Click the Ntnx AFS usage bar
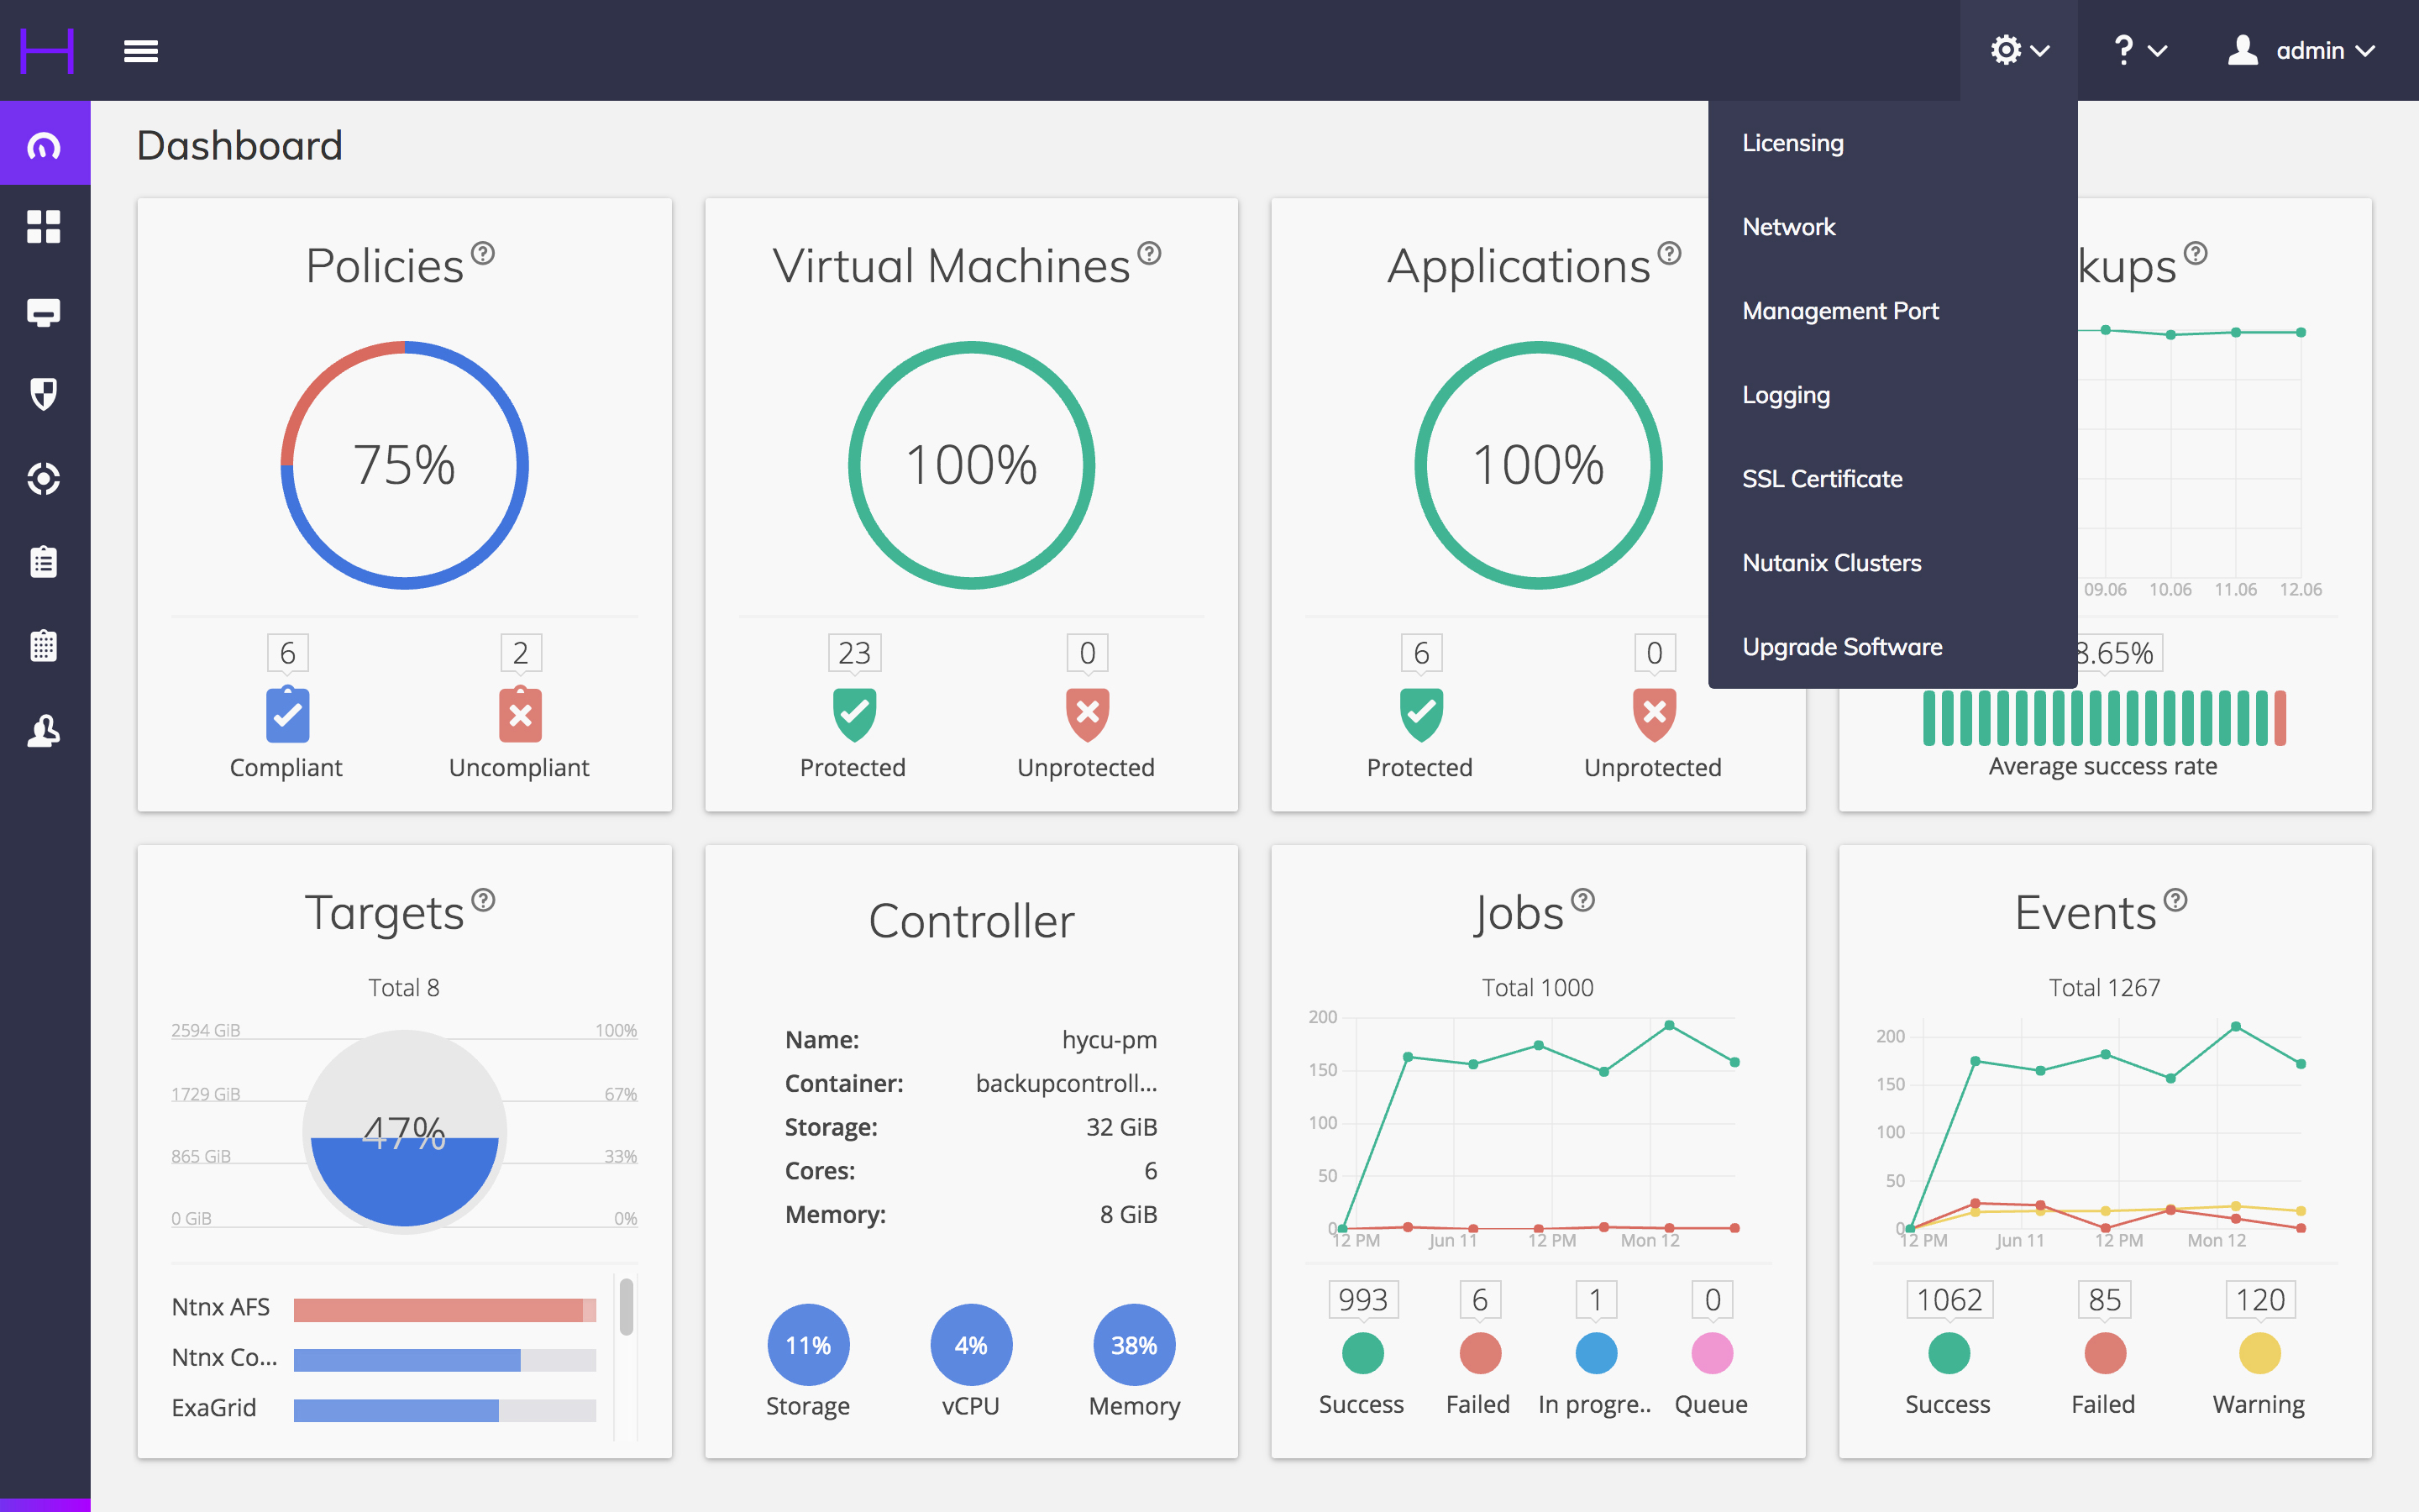Image resolution: width=2419 pixels, height=1512 pixels. (443, 1309)
